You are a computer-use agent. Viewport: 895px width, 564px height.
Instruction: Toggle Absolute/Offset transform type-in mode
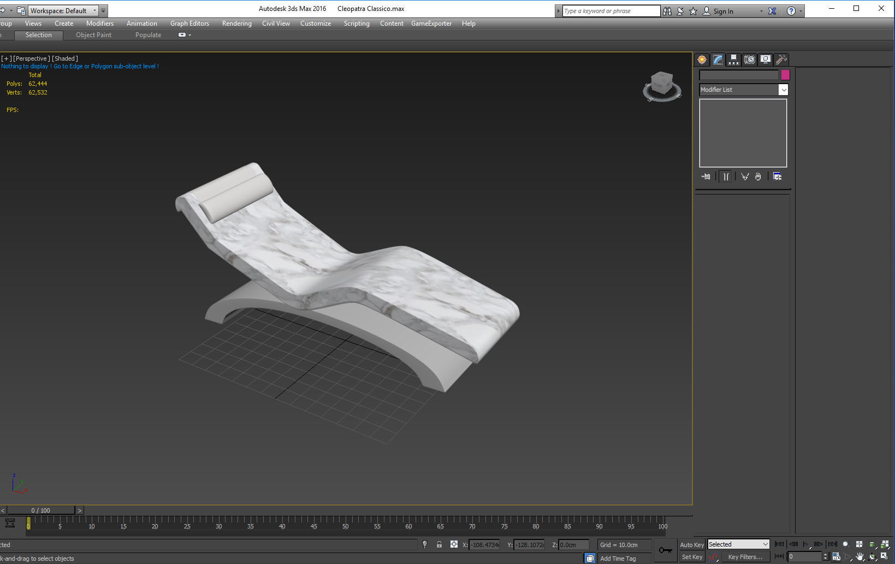coord(454,544)
